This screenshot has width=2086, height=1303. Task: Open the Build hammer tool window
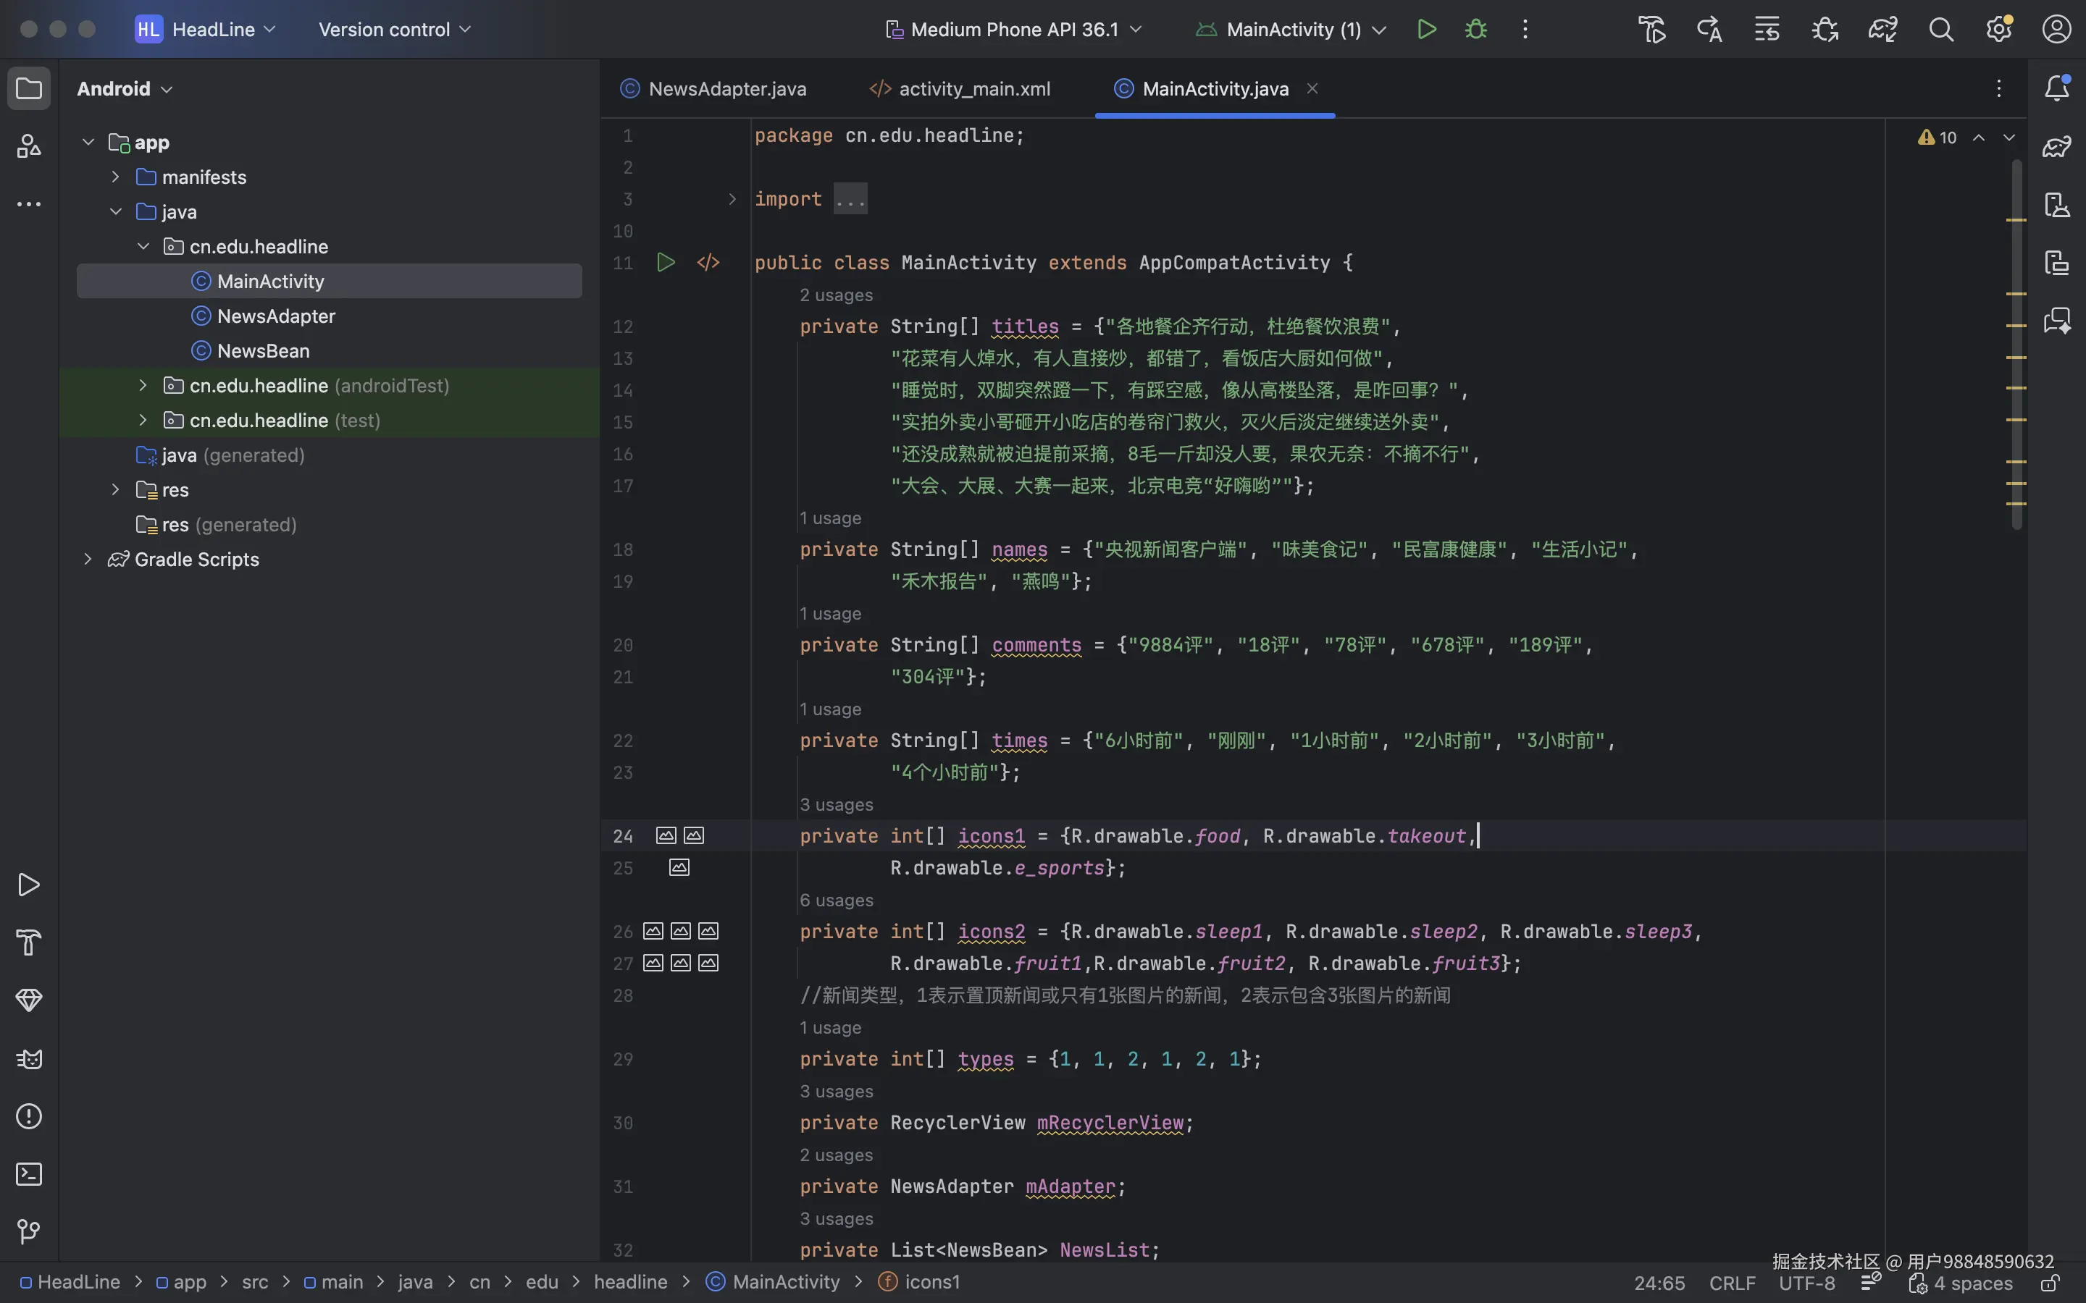pos(28,942)
